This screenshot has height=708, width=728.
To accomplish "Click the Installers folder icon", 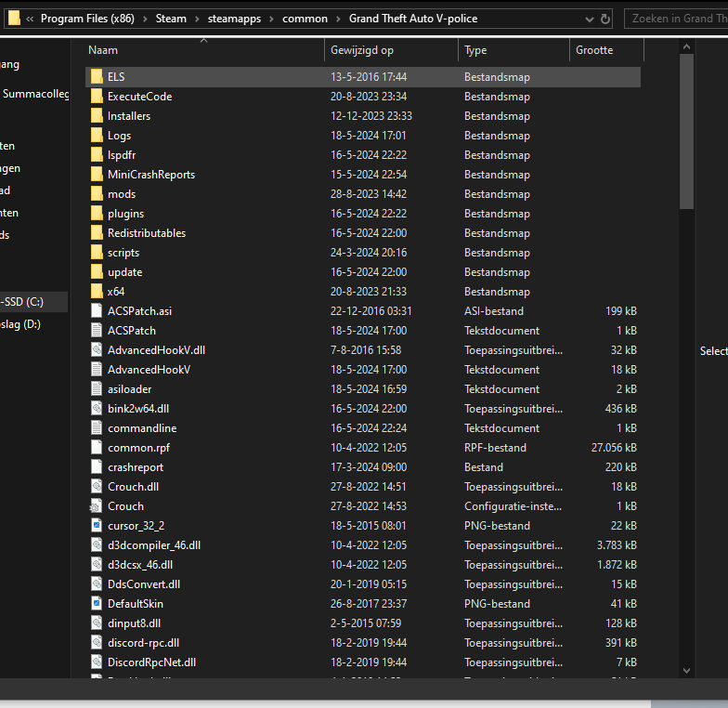I will 97,115.
